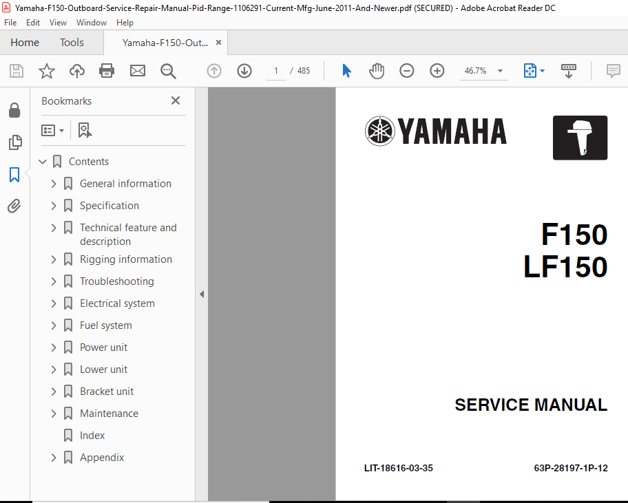Open the Find text magnifier tool
The width and height of the screenshot is (628, 503).
click(x=168, y=71)
